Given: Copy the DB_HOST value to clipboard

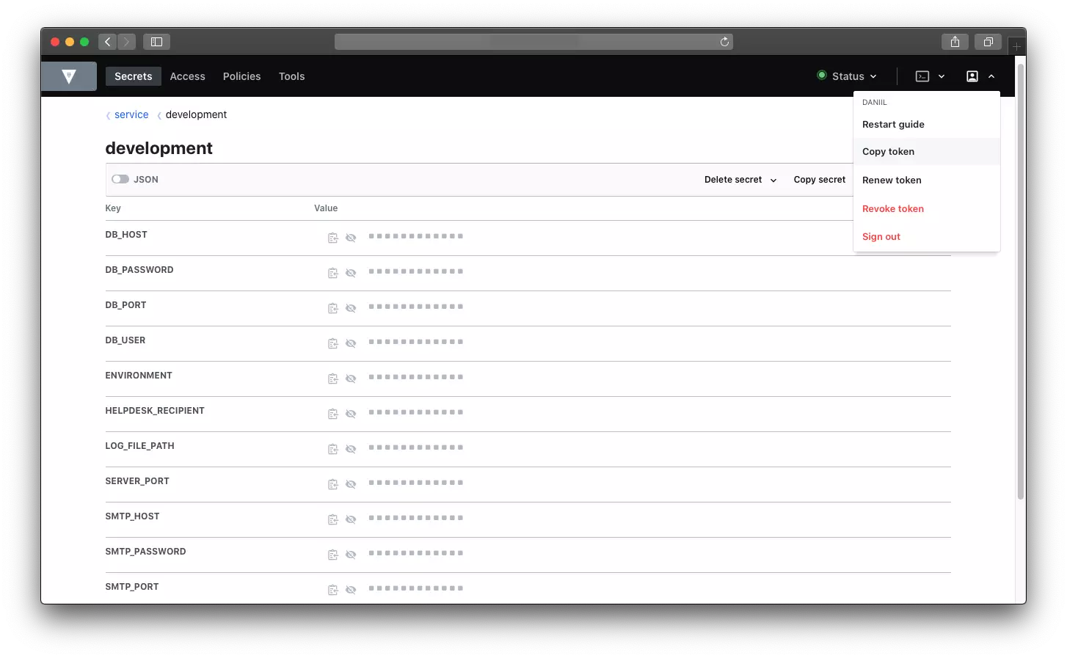Looking at the screenshot, I should click(x=333, y=238).
